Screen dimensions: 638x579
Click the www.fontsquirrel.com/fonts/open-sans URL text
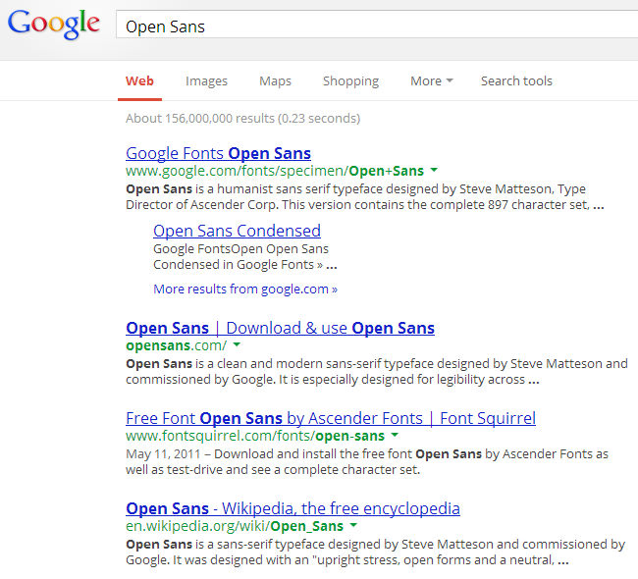(255, 436)
